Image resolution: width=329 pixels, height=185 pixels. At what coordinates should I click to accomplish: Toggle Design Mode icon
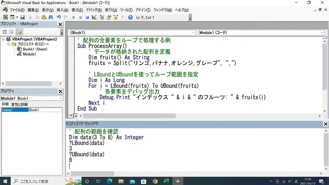pyautogui.click(x=94, y=18)
